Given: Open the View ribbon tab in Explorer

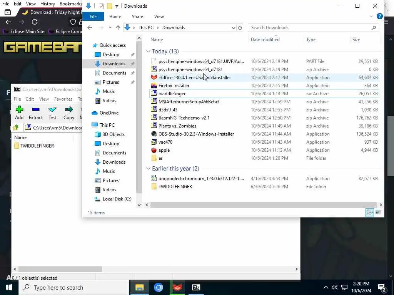Looking at the screenshot, I should click(x=159, y=16).
